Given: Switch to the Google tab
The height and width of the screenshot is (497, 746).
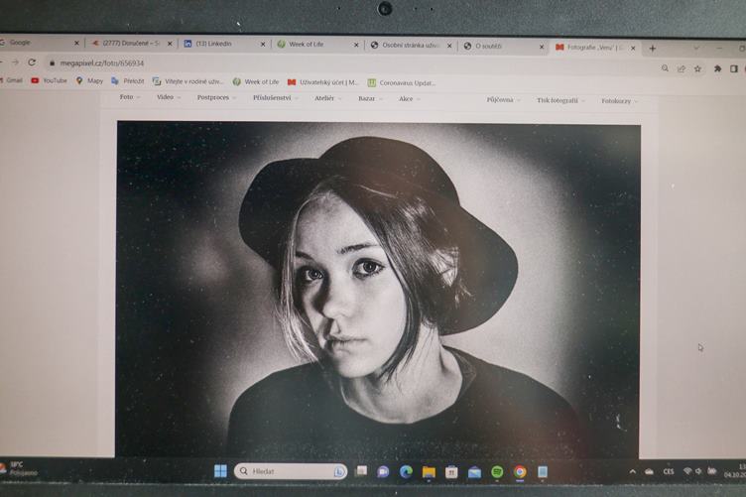Looking at the screenshot, I should click(x=36, y=43).
